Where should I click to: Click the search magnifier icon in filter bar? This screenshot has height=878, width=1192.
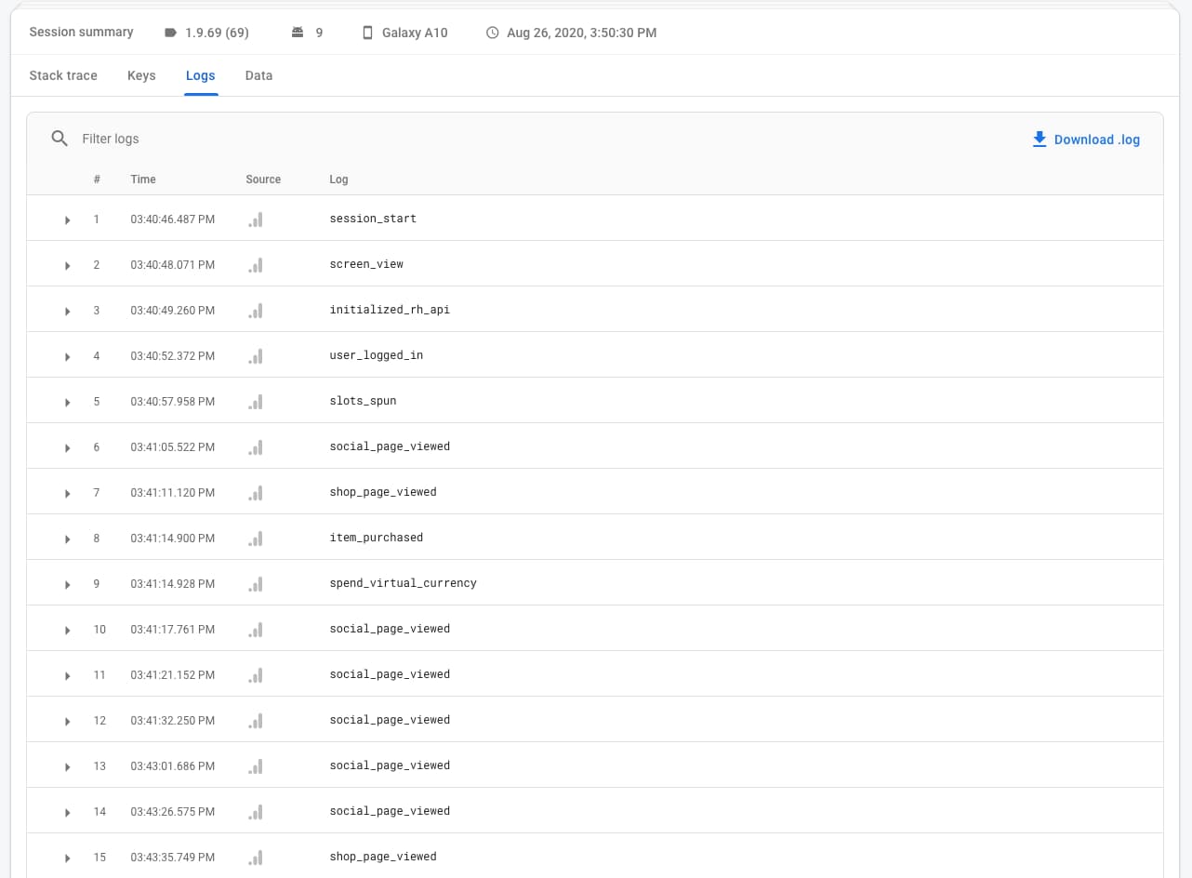point(60,139)
